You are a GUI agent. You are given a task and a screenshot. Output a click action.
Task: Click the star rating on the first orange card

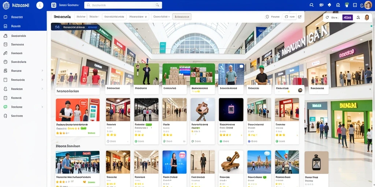[60, 133]
